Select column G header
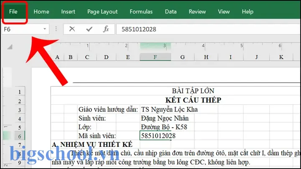The image size is (301, 169). [x=183, y=57]
